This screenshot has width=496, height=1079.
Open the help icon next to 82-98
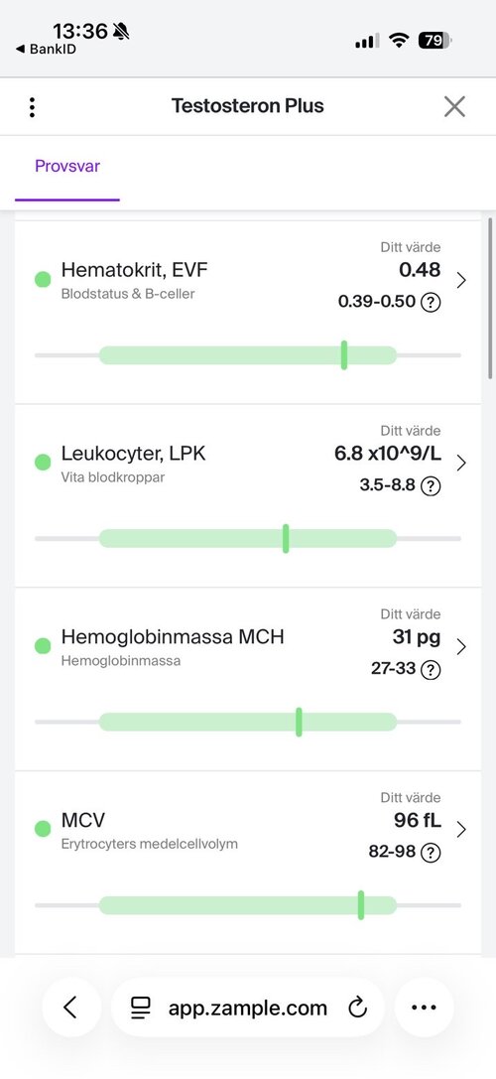tap(431, 853)
